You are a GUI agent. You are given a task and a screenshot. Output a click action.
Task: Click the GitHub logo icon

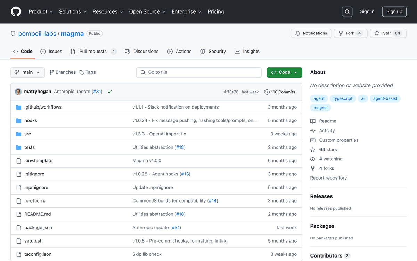16,11
